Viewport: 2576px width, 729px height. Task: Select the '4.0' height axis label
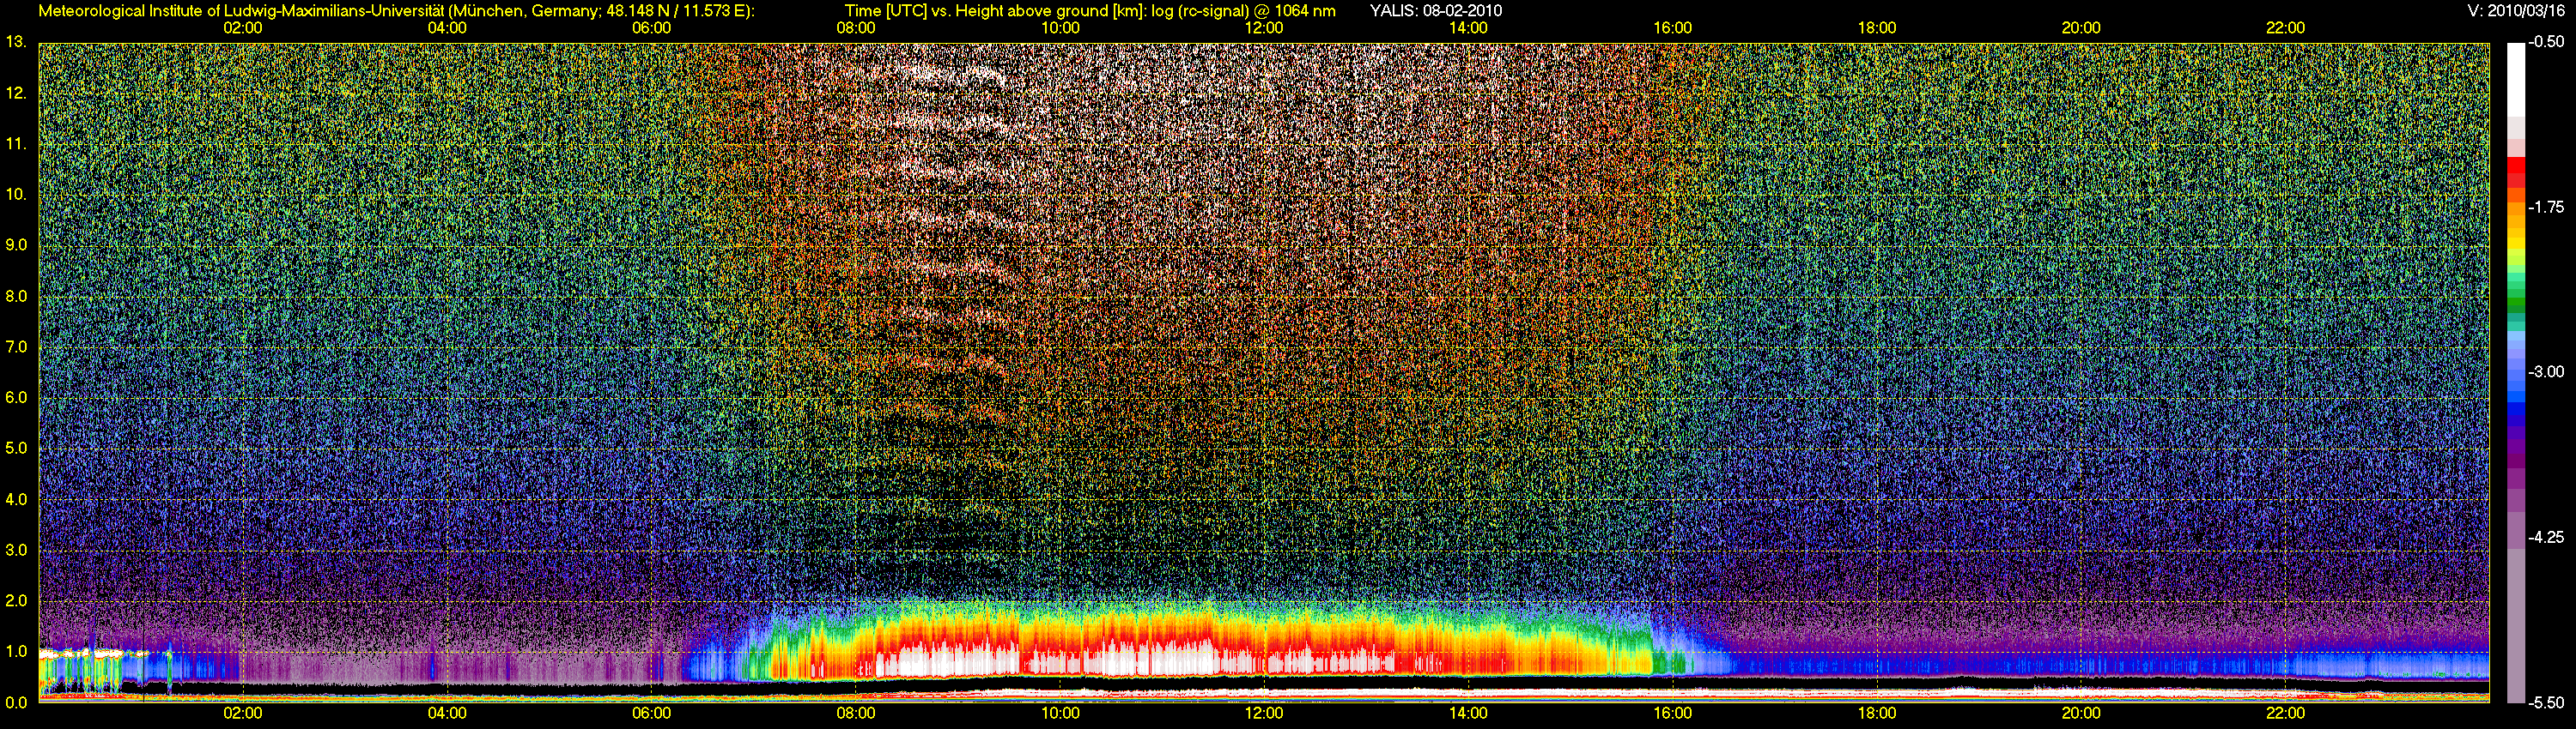[15, 498]
